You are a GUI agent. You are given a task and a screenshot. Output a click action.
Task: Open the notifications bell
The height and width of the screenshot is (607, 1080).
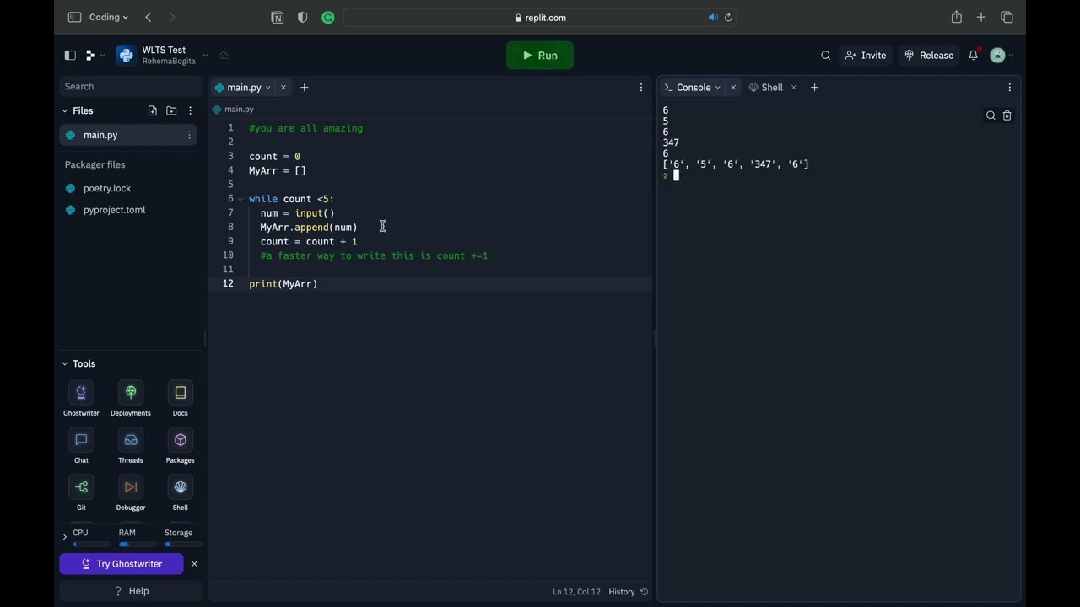pyautogui.click(x=974, y=56)
